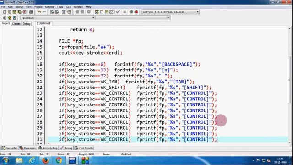Switch to the Debug sidebar tab
The height and width of the screenshot is (165, 293).
[27, 24]
